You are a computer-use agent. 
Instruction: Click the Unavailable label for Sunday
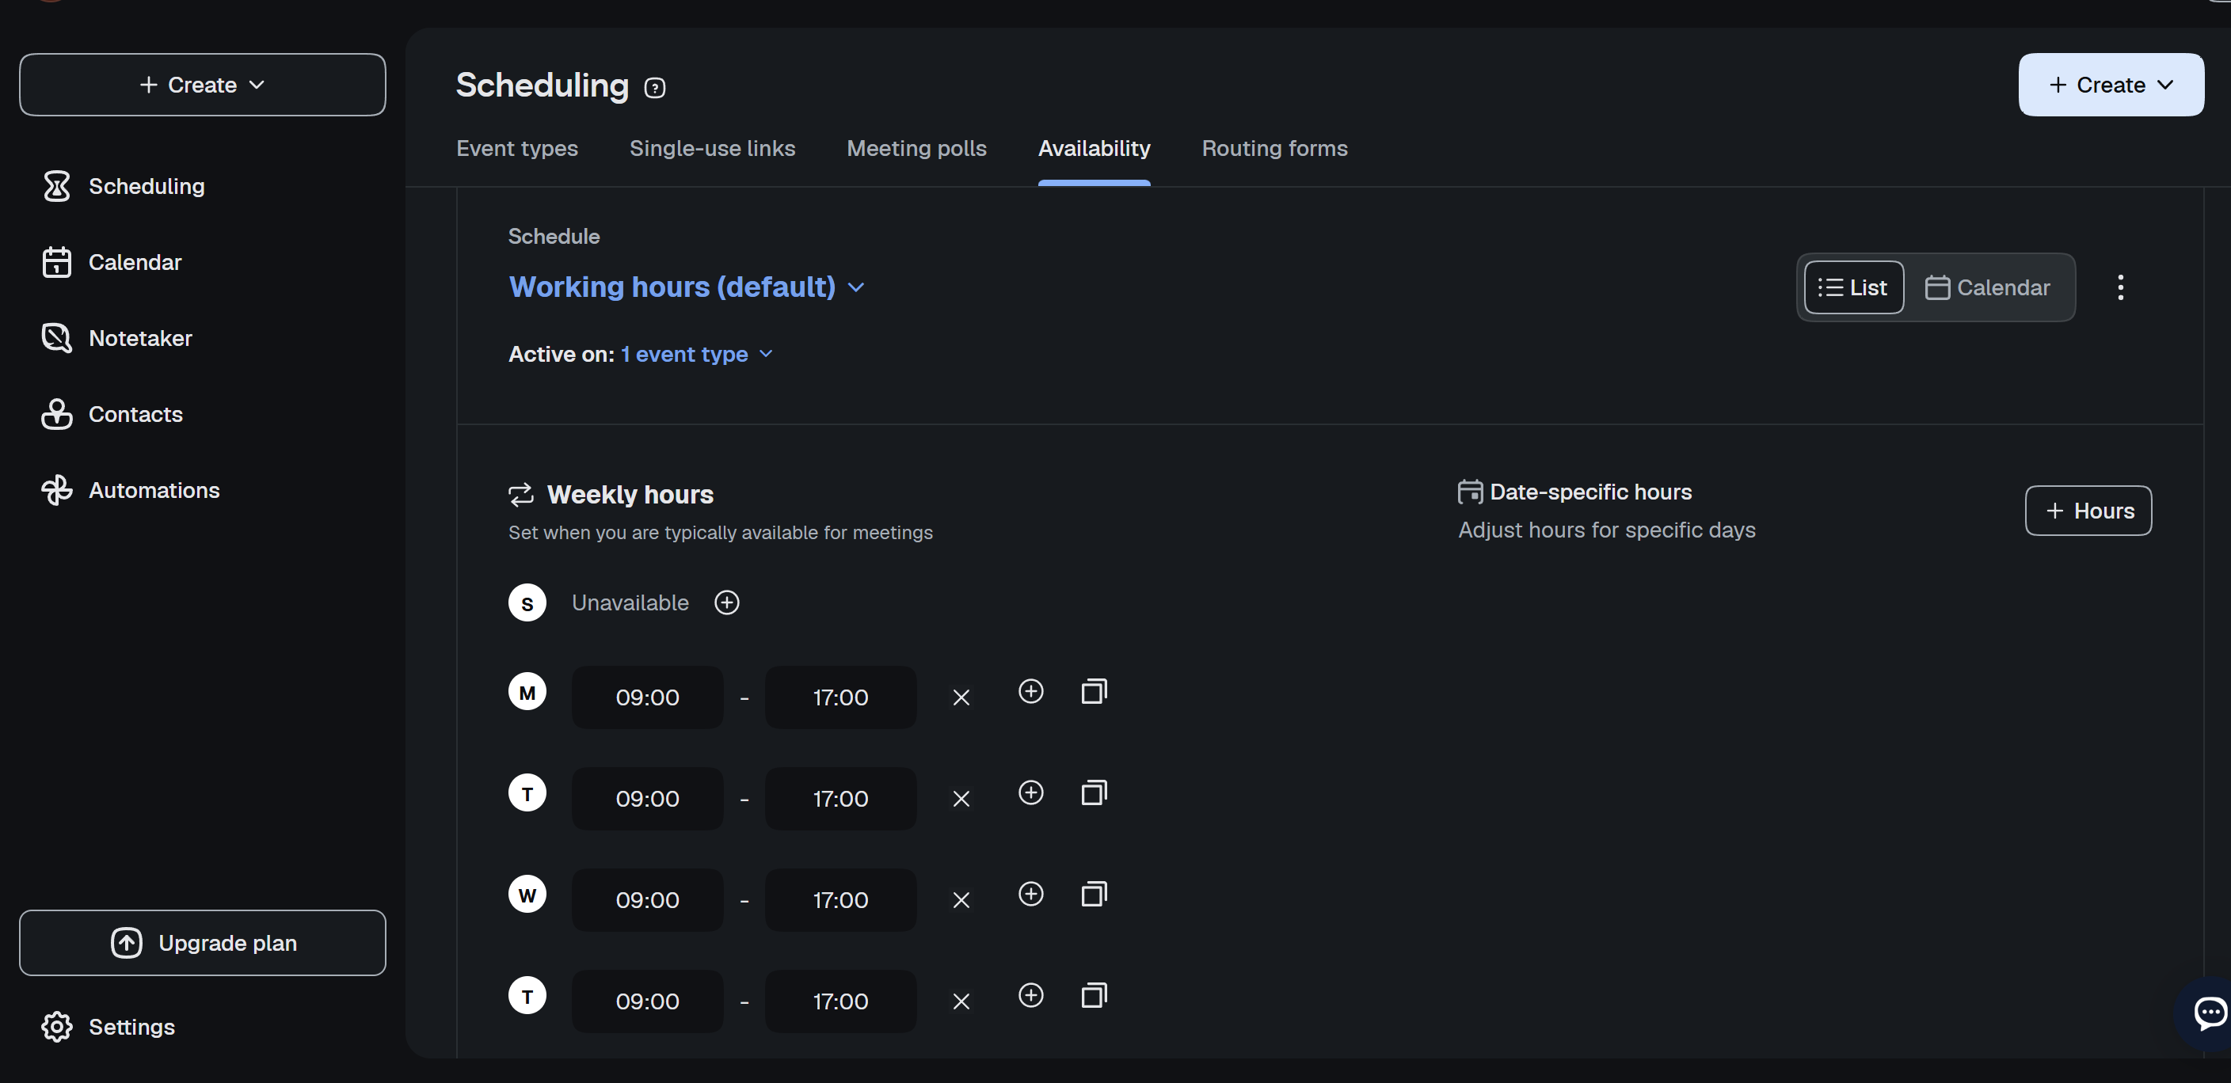(630, 602)
